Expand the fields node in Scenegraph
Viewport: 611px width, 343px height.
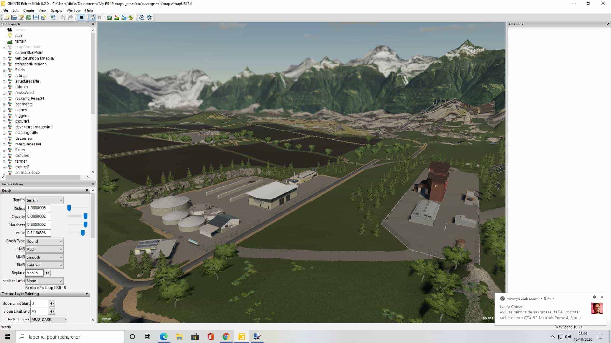(x=4, y=70)
